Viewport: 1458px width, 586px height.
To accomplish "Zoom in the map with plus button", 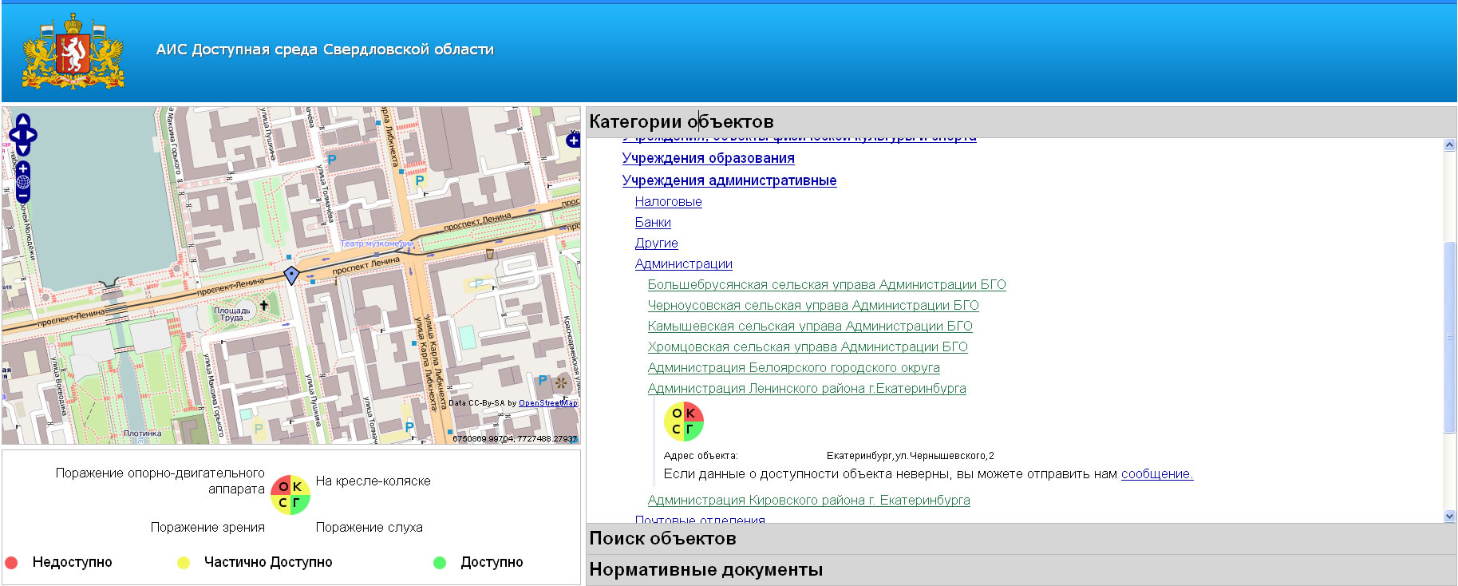I will pos(22,168).
